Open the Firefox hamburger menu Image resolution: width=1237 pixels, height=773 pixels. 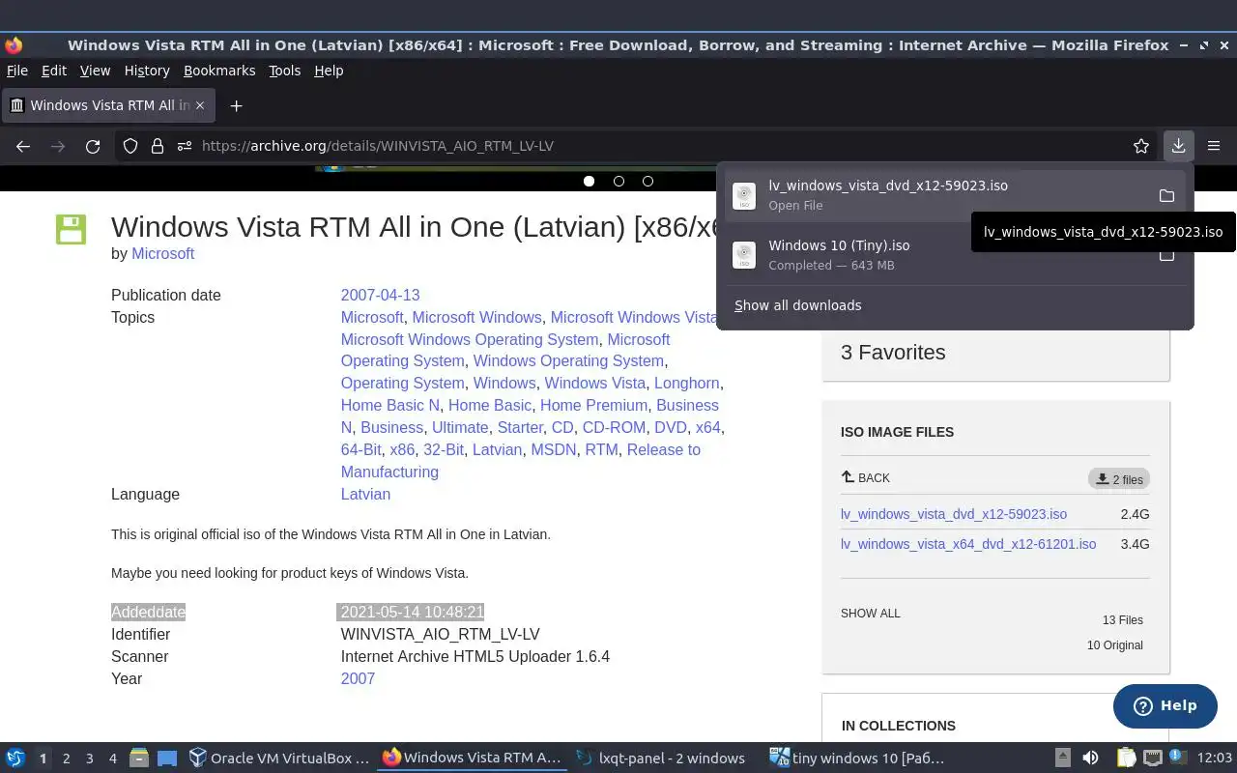1214,146
